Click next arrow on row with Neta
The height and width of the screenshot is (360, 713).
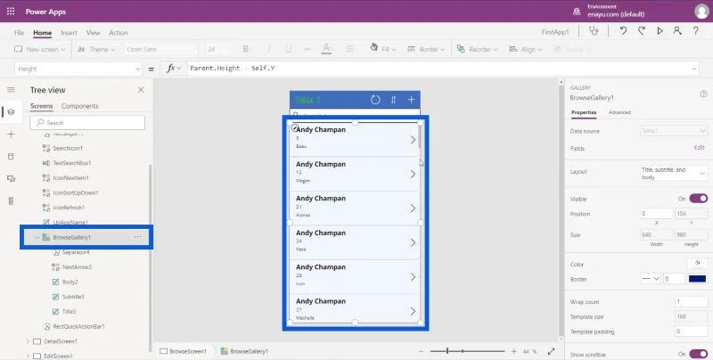coord(413,242)
